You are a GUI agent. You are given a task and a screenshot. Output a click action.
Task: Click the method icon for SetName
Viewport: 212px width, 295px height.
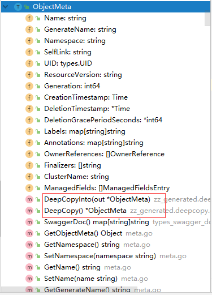(x=29, y=279)
